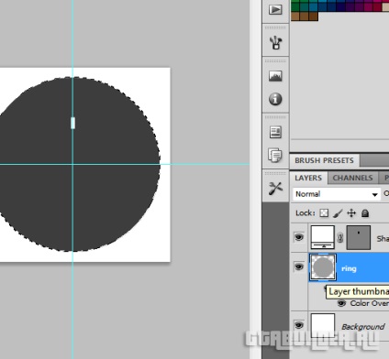
Task: Enable lock image pixels brush icon
Action: (x=338, y=213)
